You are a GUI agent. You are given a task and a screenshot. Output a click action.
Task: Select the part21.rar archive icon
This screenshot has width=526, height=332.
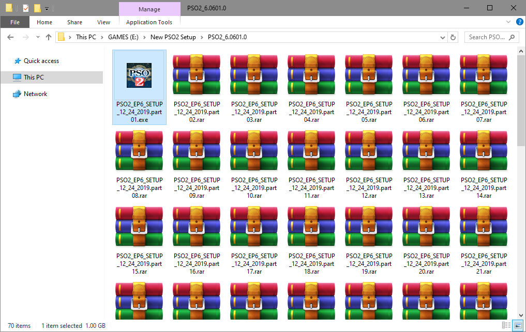click(484, 227)
